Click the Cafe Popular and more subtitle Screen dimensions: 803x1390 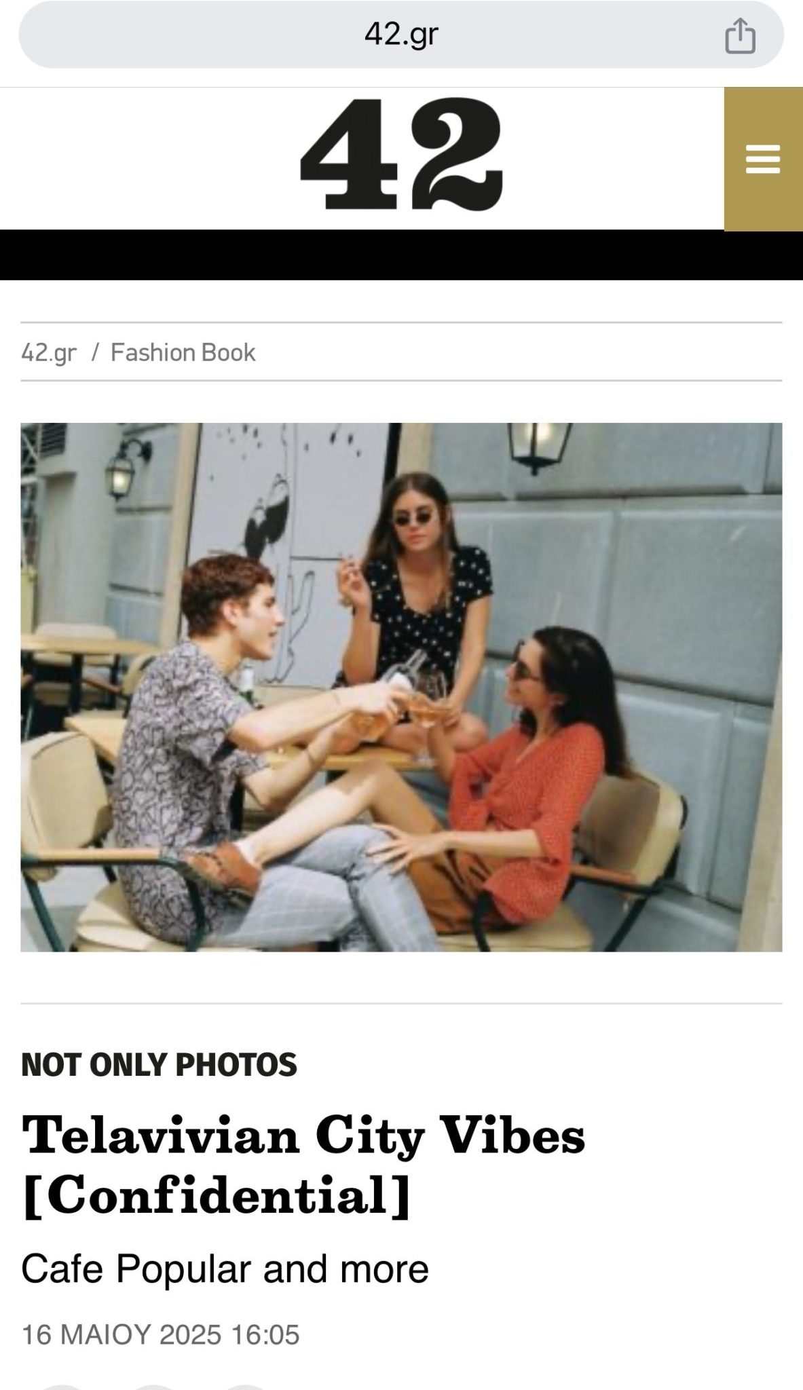[225, 1269]
